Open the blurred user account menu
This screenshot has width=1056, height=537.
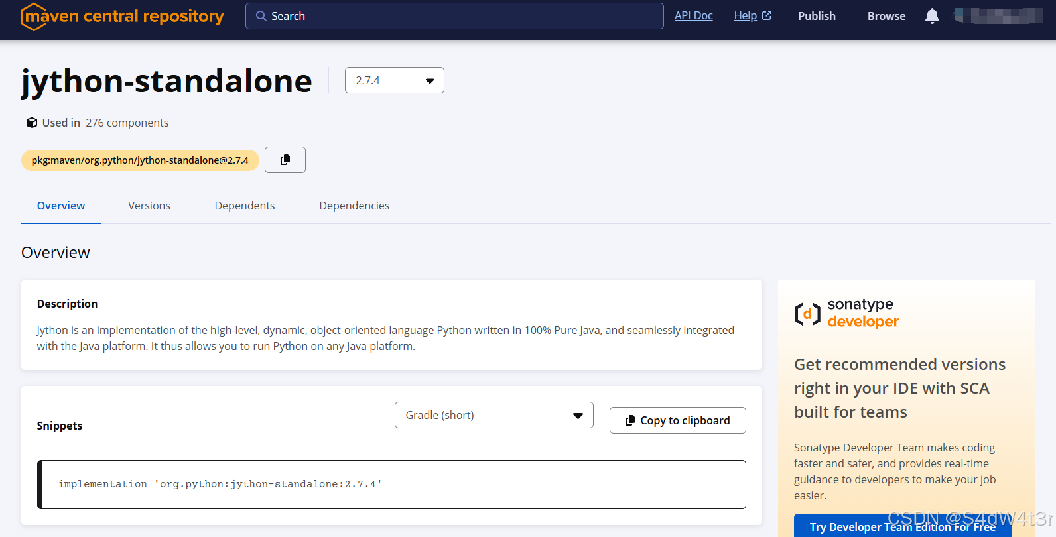(x=998, y=15)
